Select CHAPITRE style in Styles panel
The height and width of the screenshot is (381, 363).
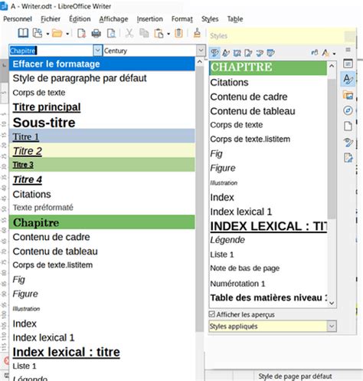[x=268, y=67]
